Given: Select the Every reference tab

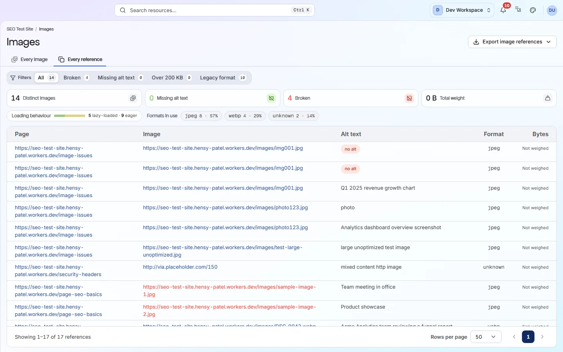Looking at the screenshot, I should click(80, 59).
